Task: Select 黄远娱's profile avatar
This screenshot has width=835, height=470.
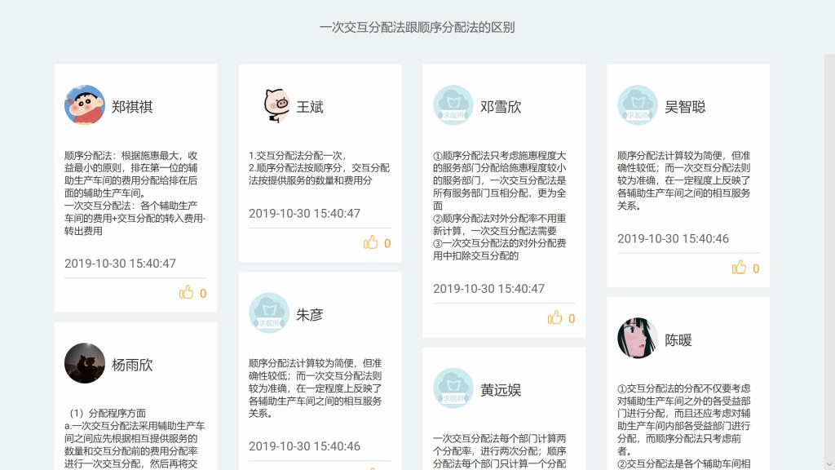Action: point(453,388)
